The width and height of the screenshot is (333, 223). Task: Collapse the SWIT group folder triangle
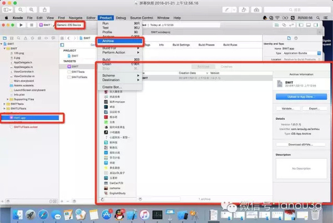(x=4, y=49)
